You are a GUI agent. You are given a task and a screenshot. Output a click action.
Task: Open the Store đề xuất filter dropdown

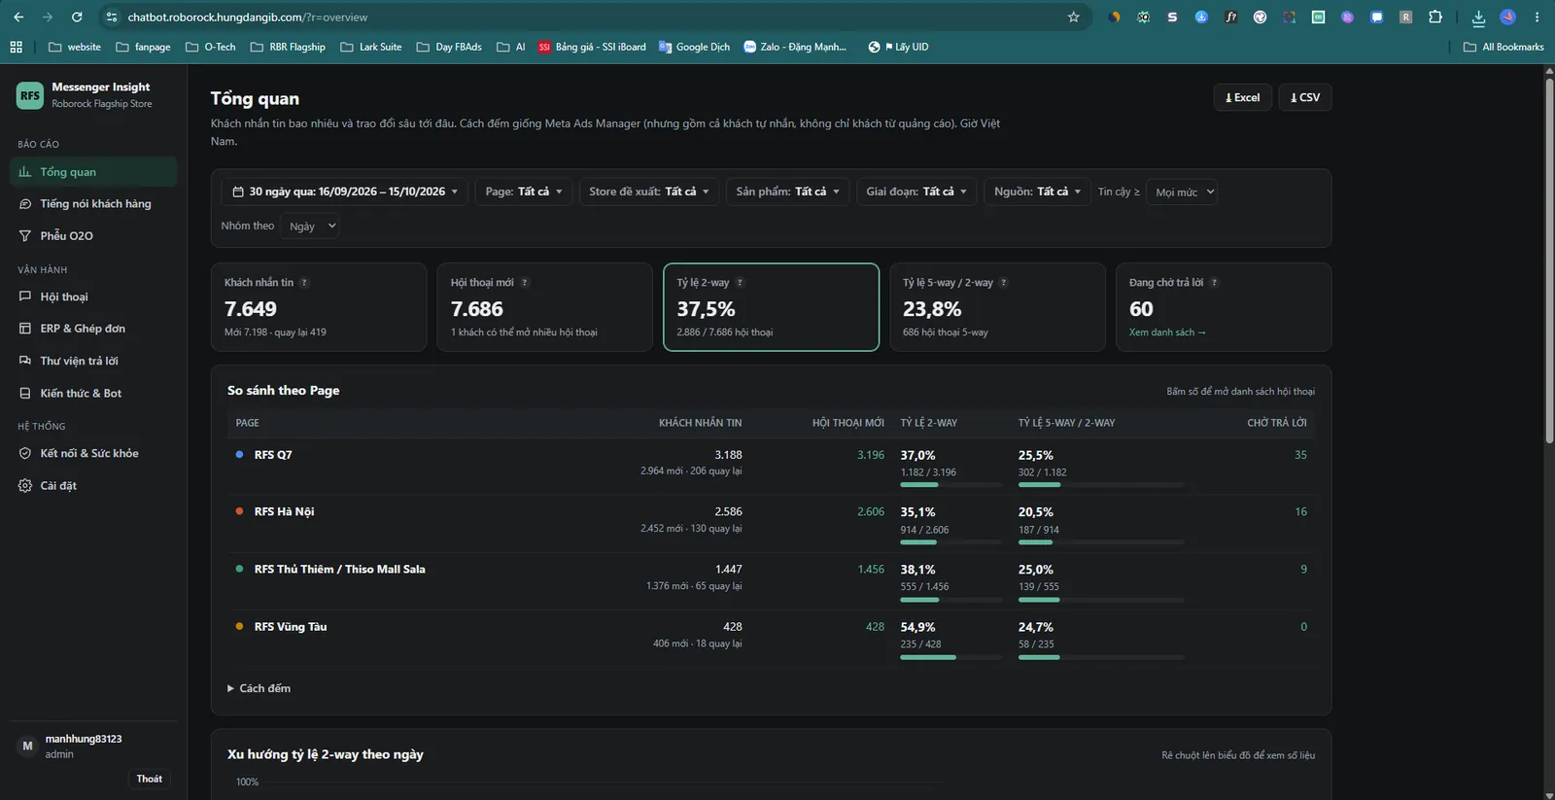[649, 191]
